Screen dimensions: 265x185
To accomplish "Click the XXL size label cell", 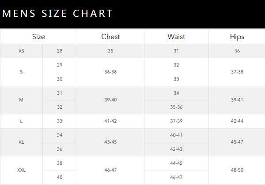I will point(21,170).
